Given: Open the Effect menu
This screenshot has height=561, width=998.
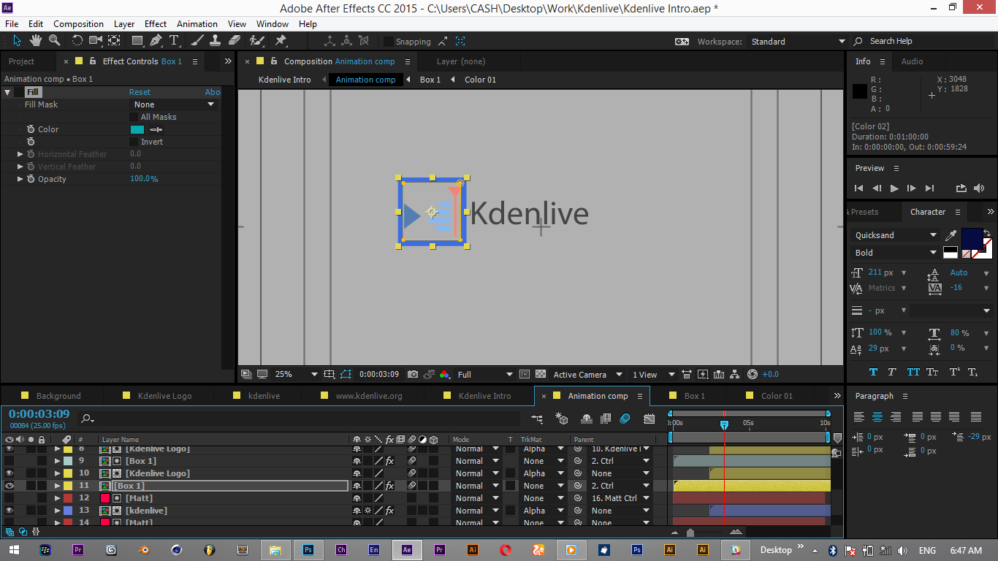Looking at the screenshot, I should pos(156,23).
